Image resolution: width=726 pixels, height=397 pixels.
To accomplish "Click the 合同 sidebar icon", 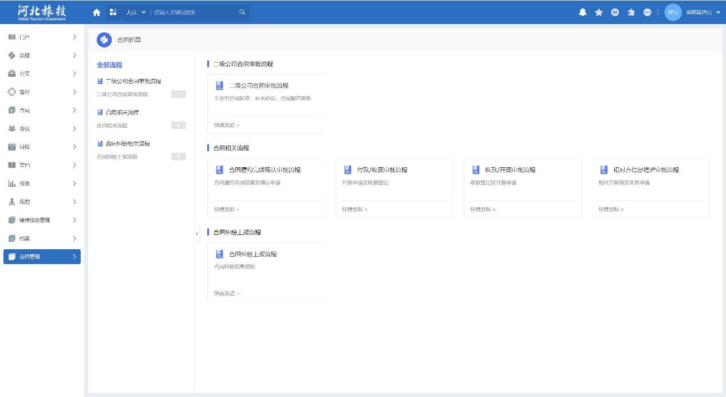I will click(x=12, y=111).
